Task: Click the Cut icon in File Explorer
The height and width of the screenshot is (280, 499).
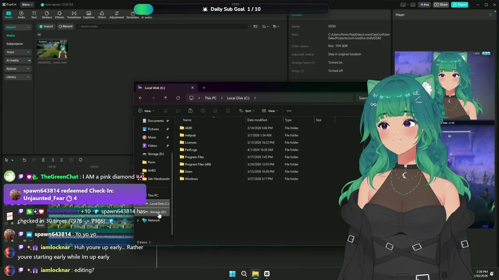Action: [165, 111]
